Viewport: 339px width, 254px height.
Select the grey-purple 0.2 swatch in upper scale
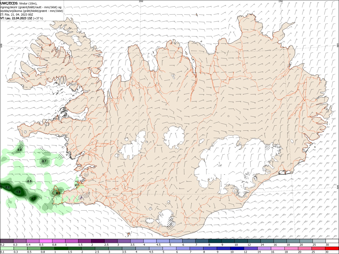[7, 241]
